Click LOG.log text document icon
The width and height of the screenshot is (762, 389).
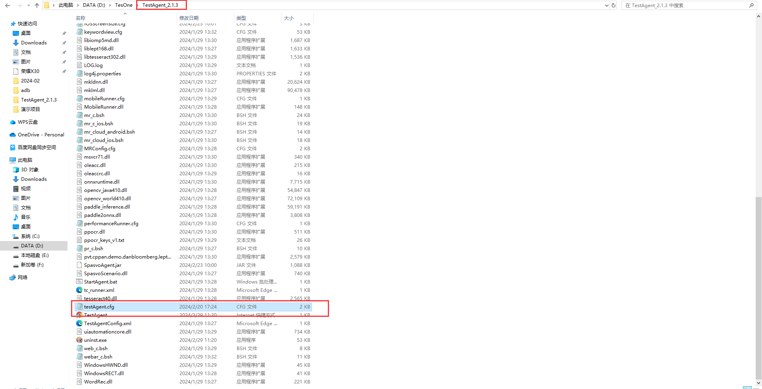79,65
